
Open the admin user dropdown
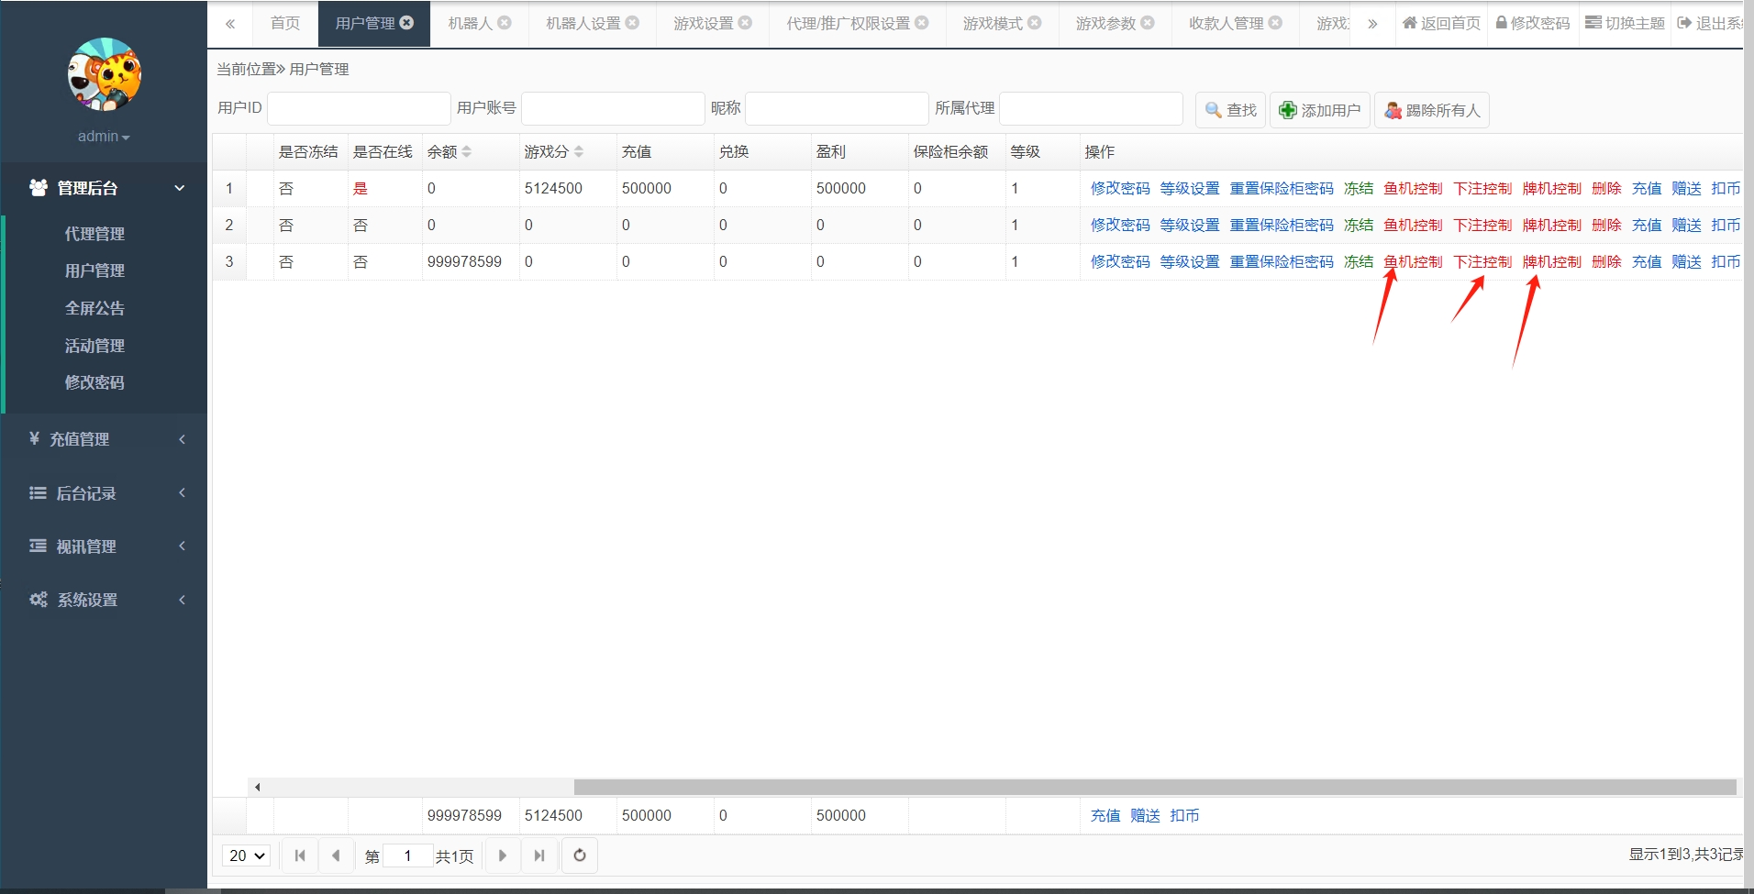pyautogui.click(x=103, y=137)
